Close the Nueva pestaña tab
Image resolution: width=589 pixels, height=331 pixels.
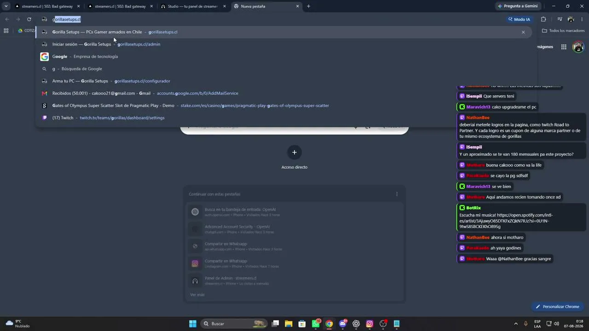tap(298, 6)
